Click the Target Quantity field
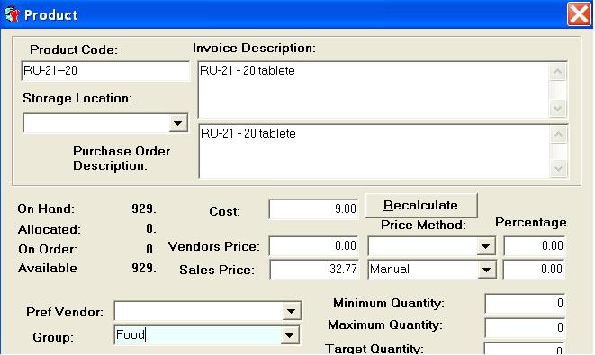 pyautogui.click(x=525, y=349)
